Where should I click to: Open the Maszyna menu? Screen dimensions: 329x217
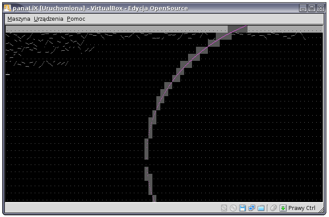[x=18, y=19]
